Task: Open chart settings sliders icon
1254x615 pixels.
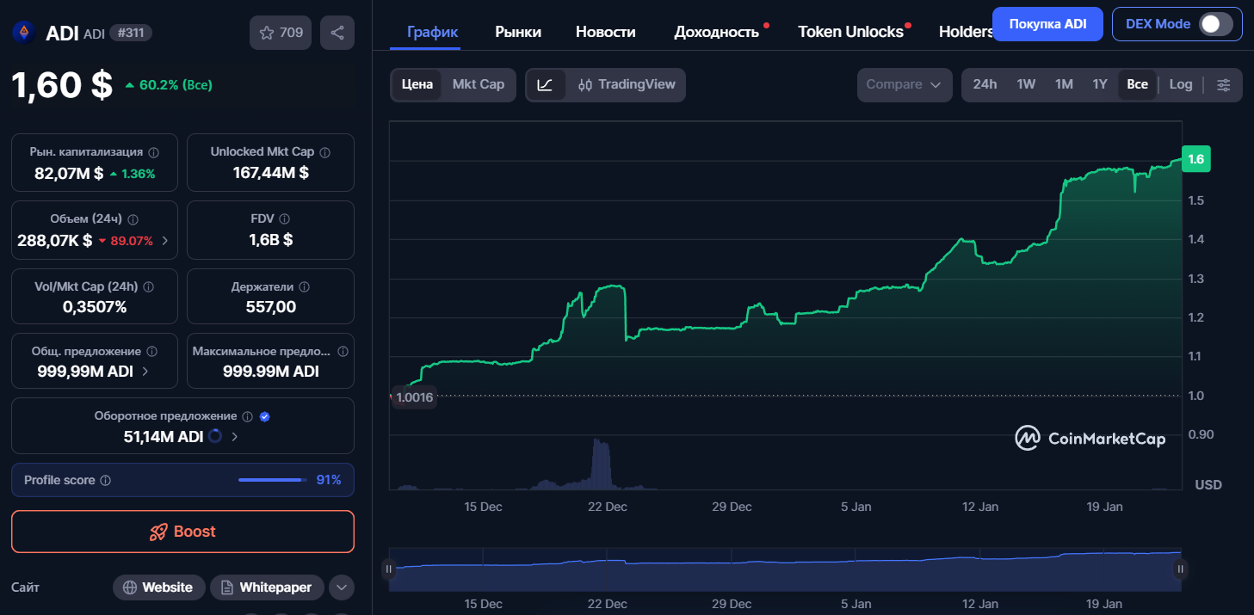Action: [x=1223, y=85]
